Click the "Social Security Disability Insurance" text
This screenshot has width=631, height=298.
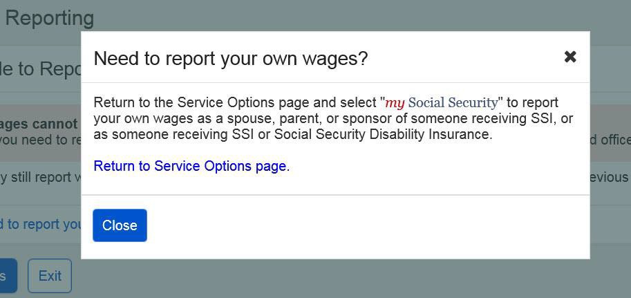(383, 134)
